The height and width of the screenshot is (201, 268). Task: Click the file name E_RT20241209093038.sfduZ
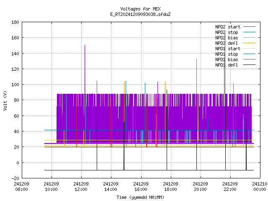coord(140,14)
